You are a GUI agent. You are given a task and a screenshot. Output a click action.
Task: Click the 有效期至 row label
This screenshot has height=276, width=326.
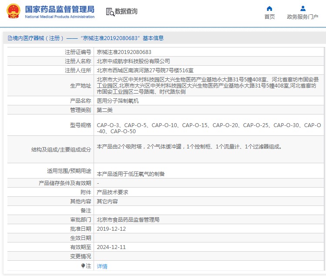pyautogui.click(x=81, y=247)
